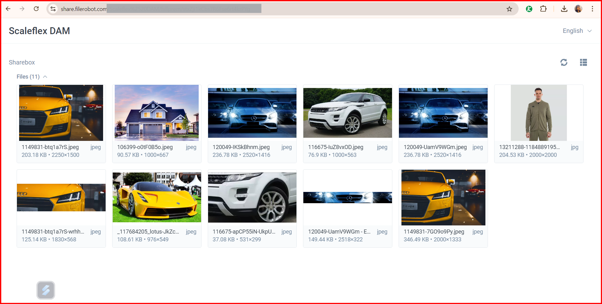
Task: Open the browser extensions puzzle icon
Action: click(x=543, y=9)
